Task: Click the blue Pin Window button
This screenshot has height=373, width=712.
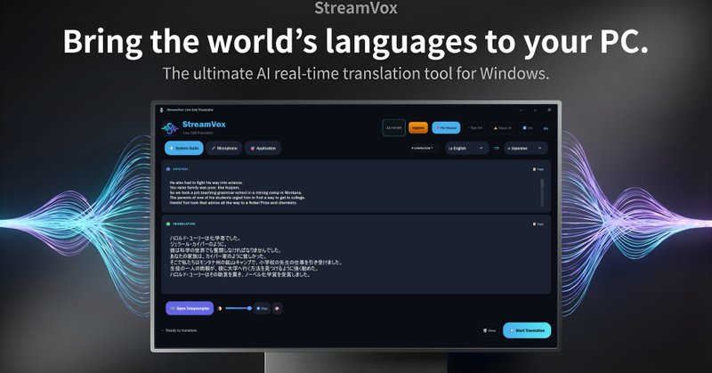Action: pyautogui.click(x=446, y=128)
